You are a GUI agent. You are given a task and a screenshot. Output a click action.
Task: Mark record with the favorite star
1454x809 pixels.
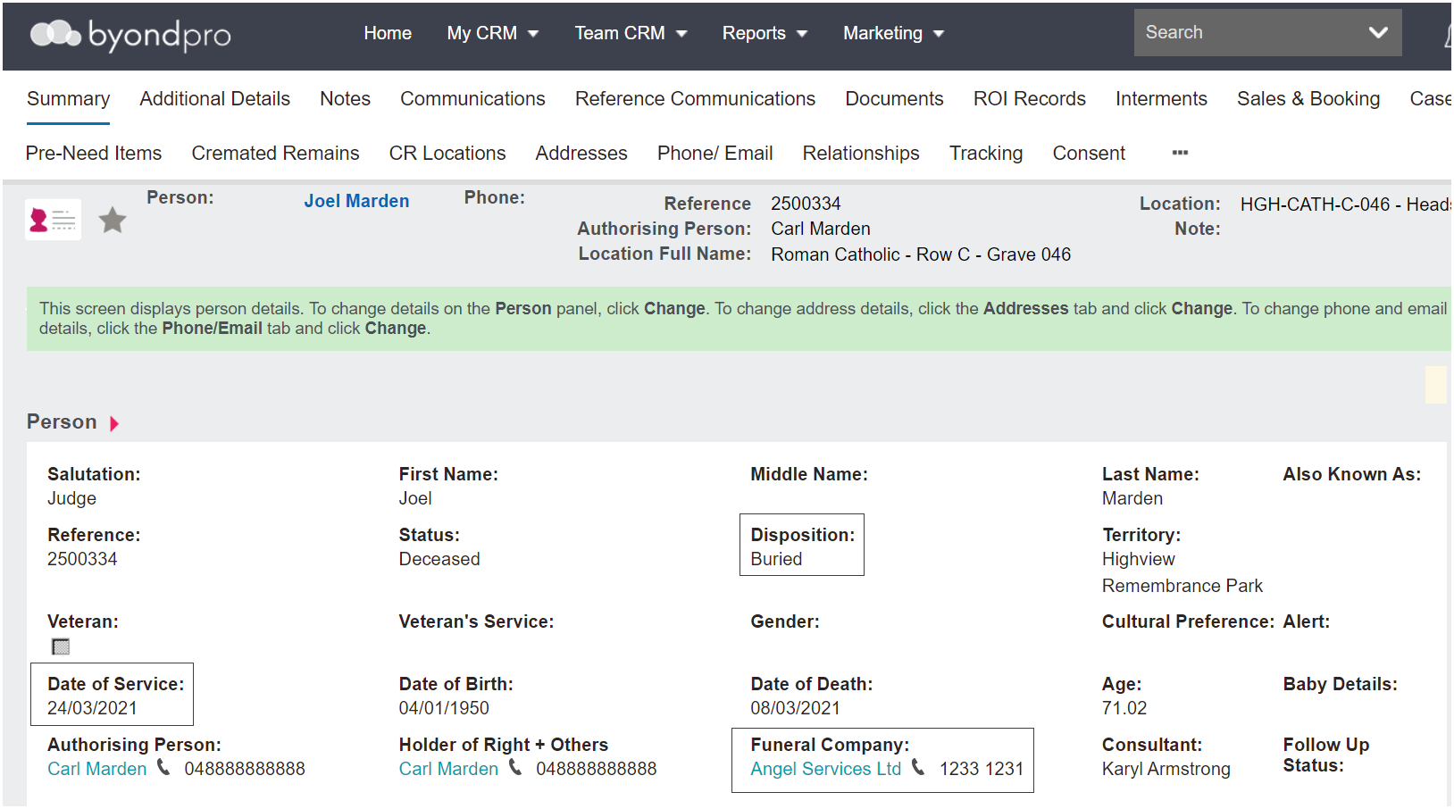point(113,220)
